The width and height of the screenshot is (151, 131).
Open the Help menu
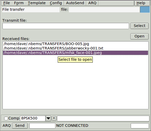(x=141, y=3)
